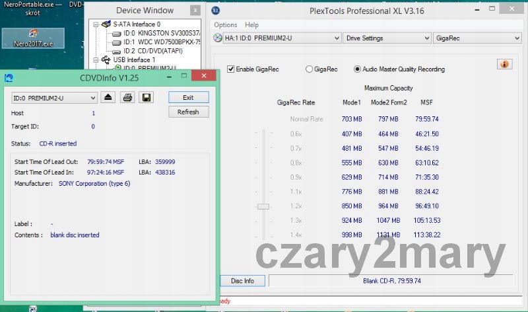Viewport: 528px width, 312px height.
Task: Toggle Enable GigaRec checkbox
Action: 230,69
